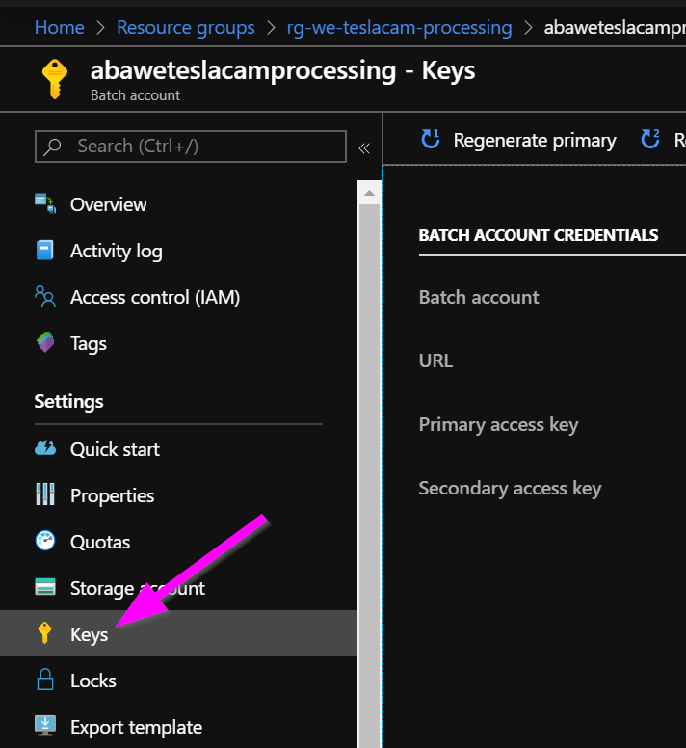Click the Access control (IAM) people icon

pos(45,296)
